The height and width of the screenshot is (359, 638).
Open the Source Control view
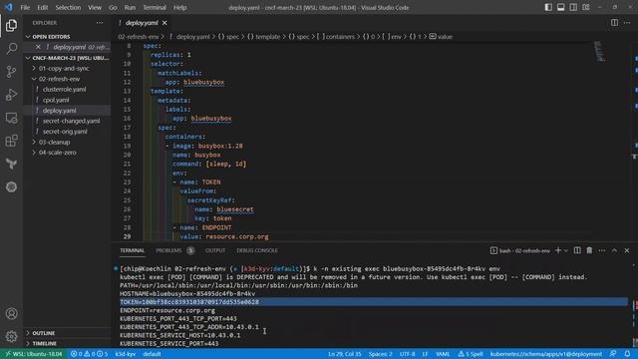tap(11, 72)
